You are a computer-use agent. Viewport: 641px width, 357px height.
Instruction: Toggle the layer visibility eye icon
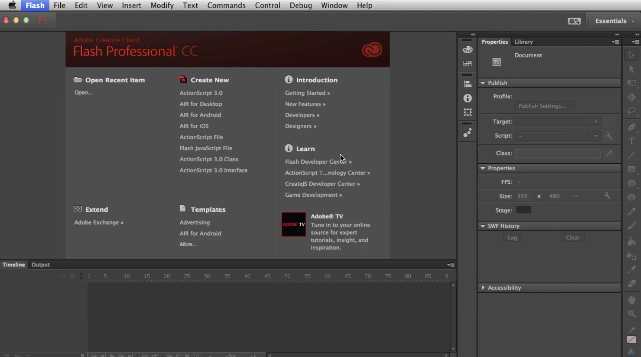point(63,276)
